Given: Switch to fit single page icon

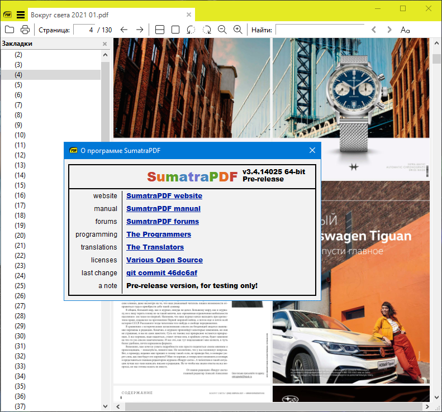Looking at the screenshot, I should coord(175,30).
